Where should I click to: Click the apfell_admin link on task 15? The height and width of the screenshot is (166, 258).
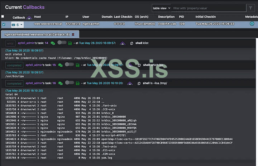click(35, 65)
